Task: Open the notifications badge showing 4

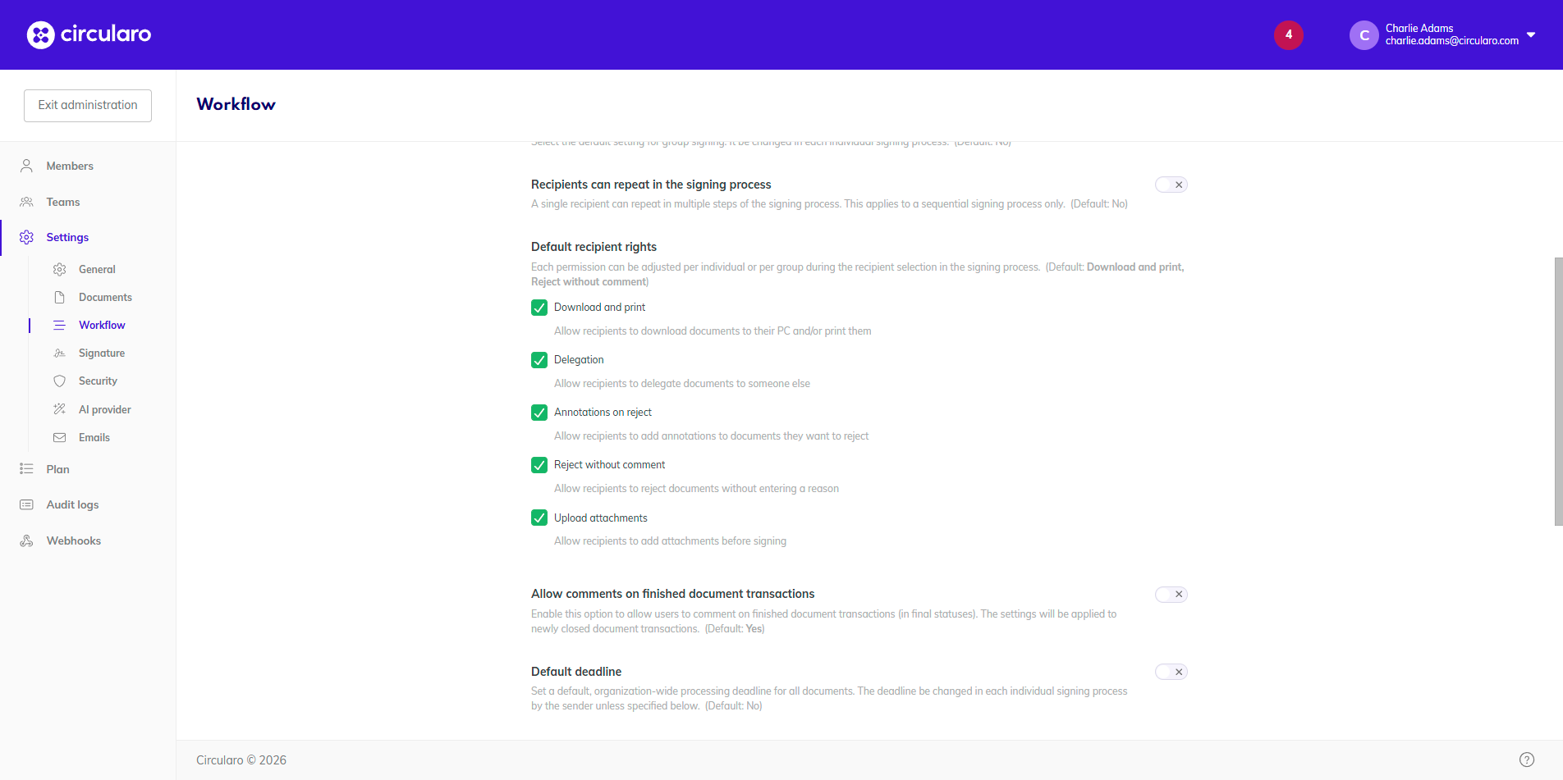Action: (x=1288, y=34)
